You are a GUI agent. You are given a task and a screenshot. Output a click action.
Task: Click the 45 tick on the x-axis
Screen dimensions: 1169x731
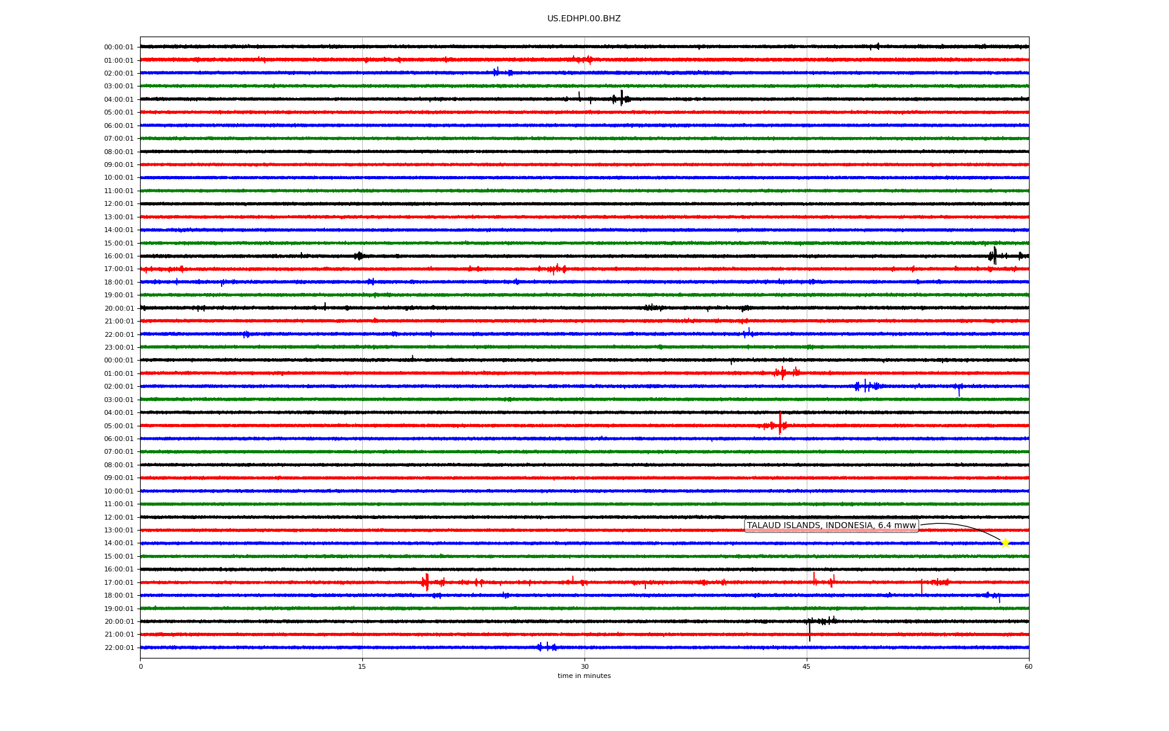pyautogui.click(x=806, y=666)
